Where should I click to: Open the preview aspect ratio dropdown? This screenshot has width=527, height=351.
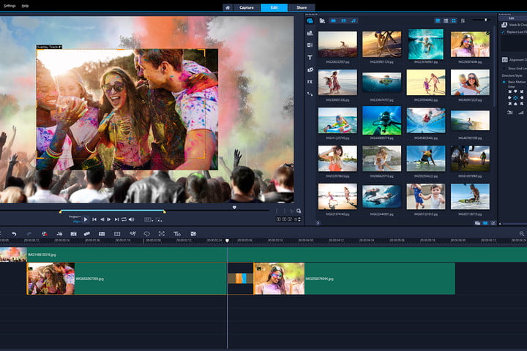[x=149, y=219]
